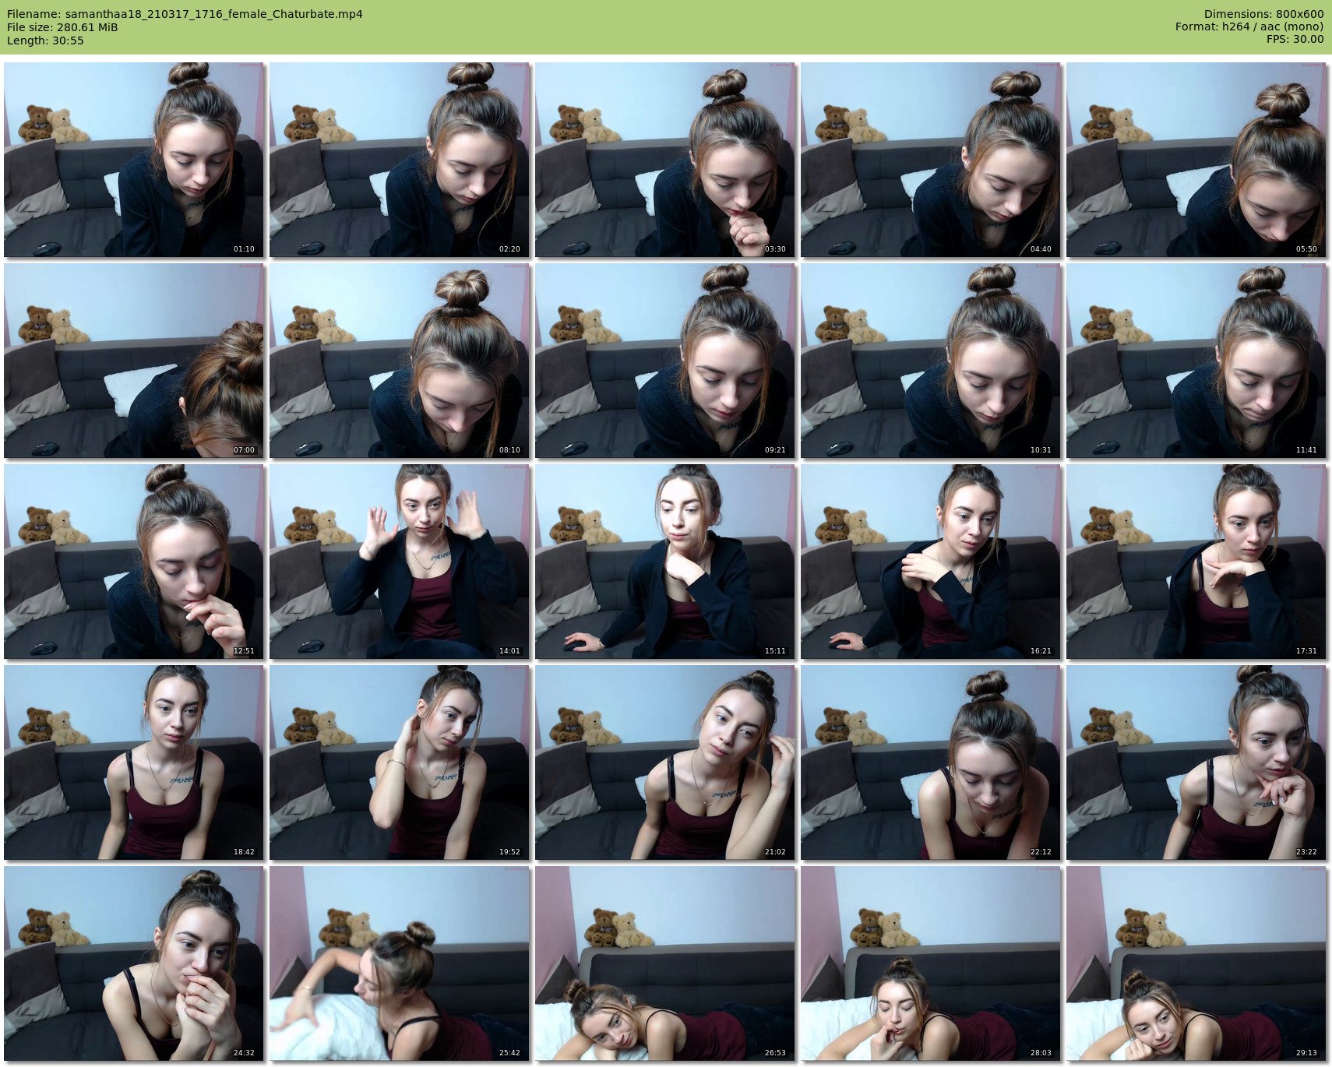Click the thumbnail at 05:50

pyautogui.click(x=1196, y=160)
